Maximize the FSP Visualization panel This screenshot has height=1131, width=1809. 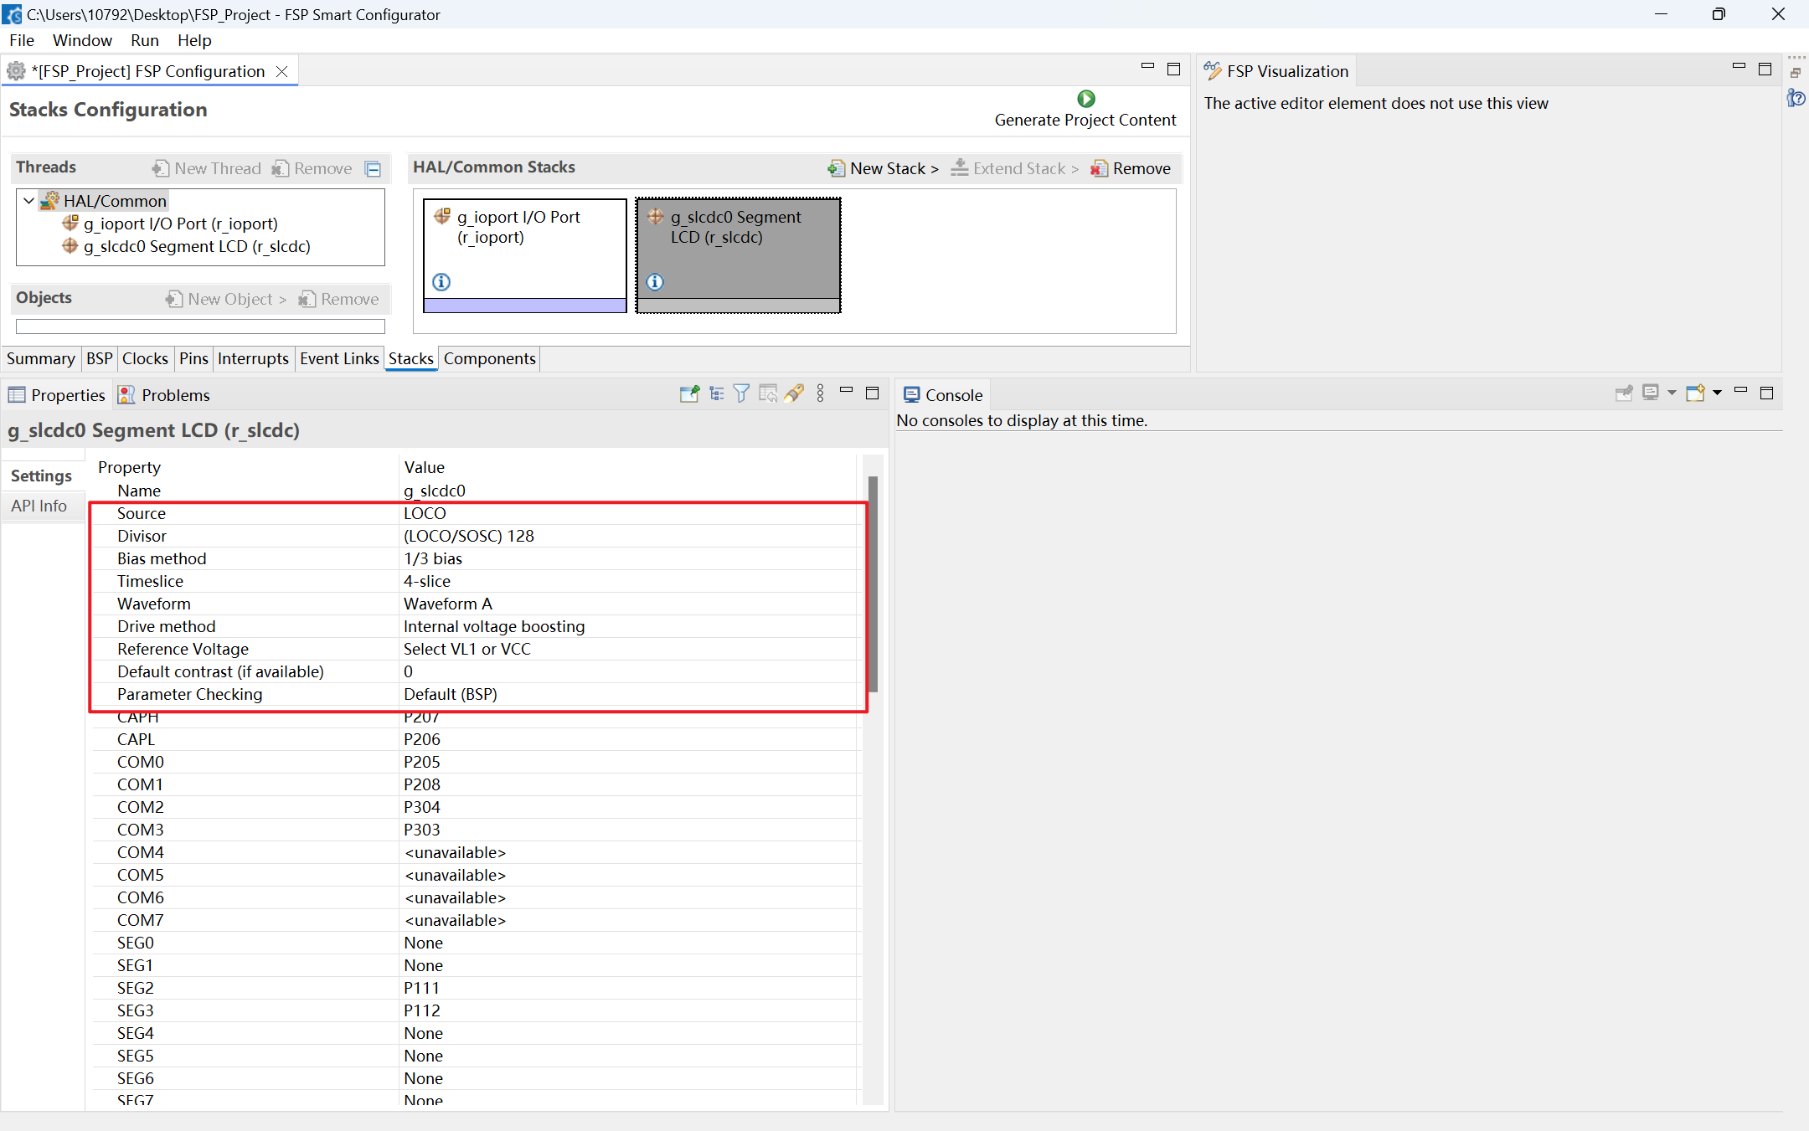pyautogui.click(x=1765, y=69)
